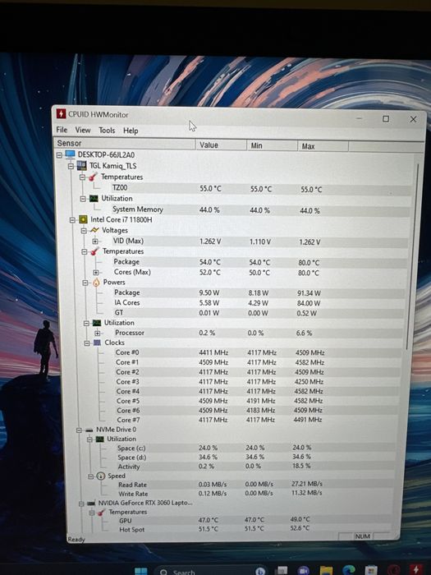Select the temperature Package row

259,262
